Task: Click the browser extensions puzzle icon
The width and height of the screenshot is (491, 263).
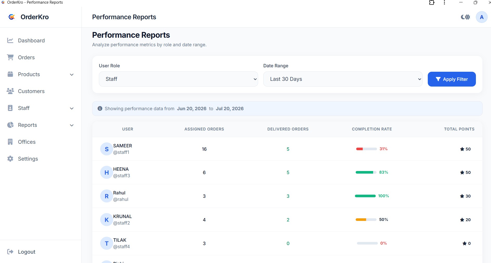Action: point(432,3)
